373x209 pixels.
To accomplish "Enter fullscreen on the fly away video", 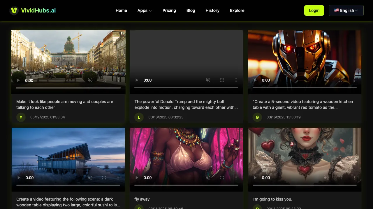I will pyautogui.click(x=222, y=178).
